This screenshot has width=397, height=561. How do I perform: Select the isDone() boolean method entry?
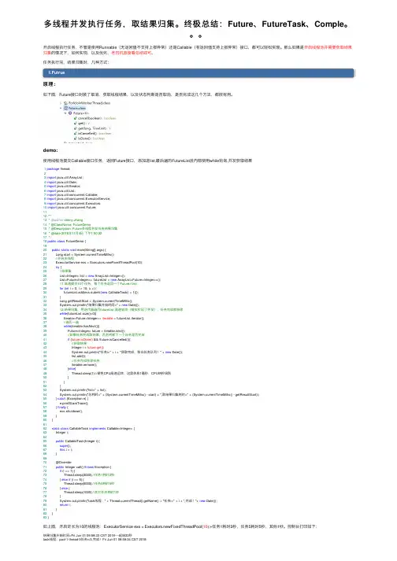click(91, 138)
